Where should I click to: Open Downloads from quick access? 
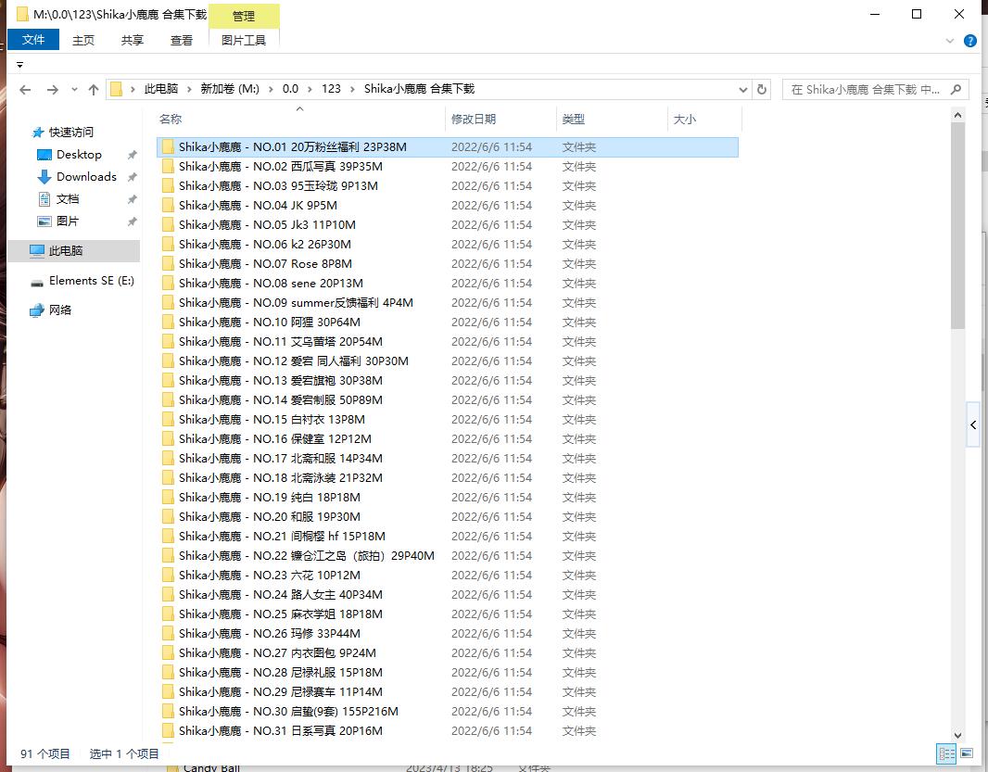coord(86,176)
